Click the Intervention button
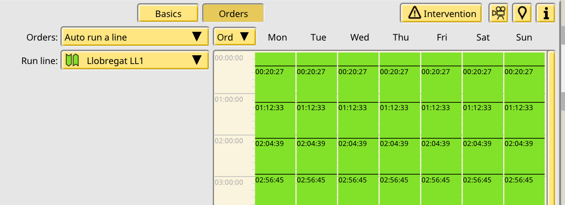Viewport: 565px width, 205px height. pos(441,13)
